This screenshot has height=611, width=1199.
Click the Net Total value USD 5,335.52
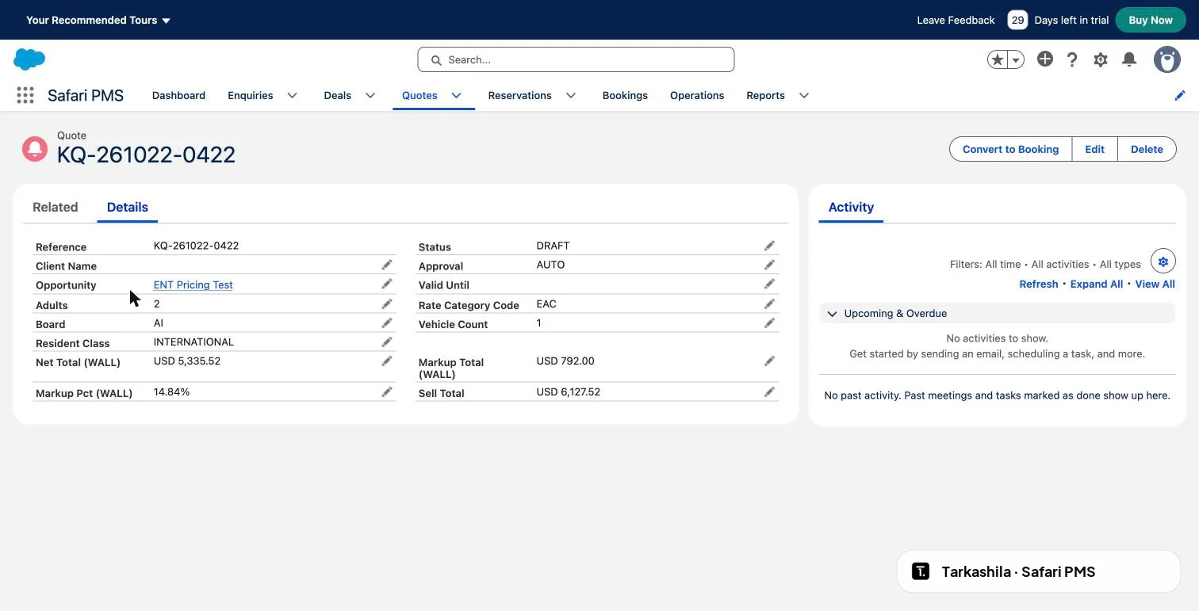click(x=187, y=361)
